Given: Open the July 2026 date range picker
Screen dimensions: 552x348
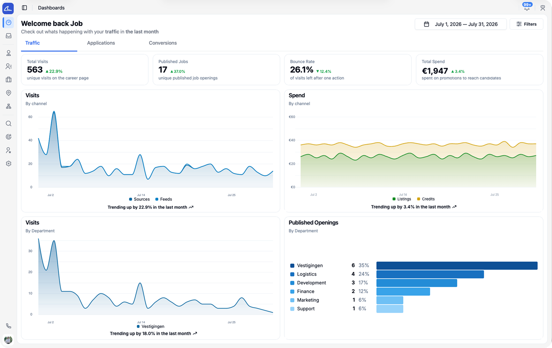Looking at the screenshot, I should pos(460,24).
